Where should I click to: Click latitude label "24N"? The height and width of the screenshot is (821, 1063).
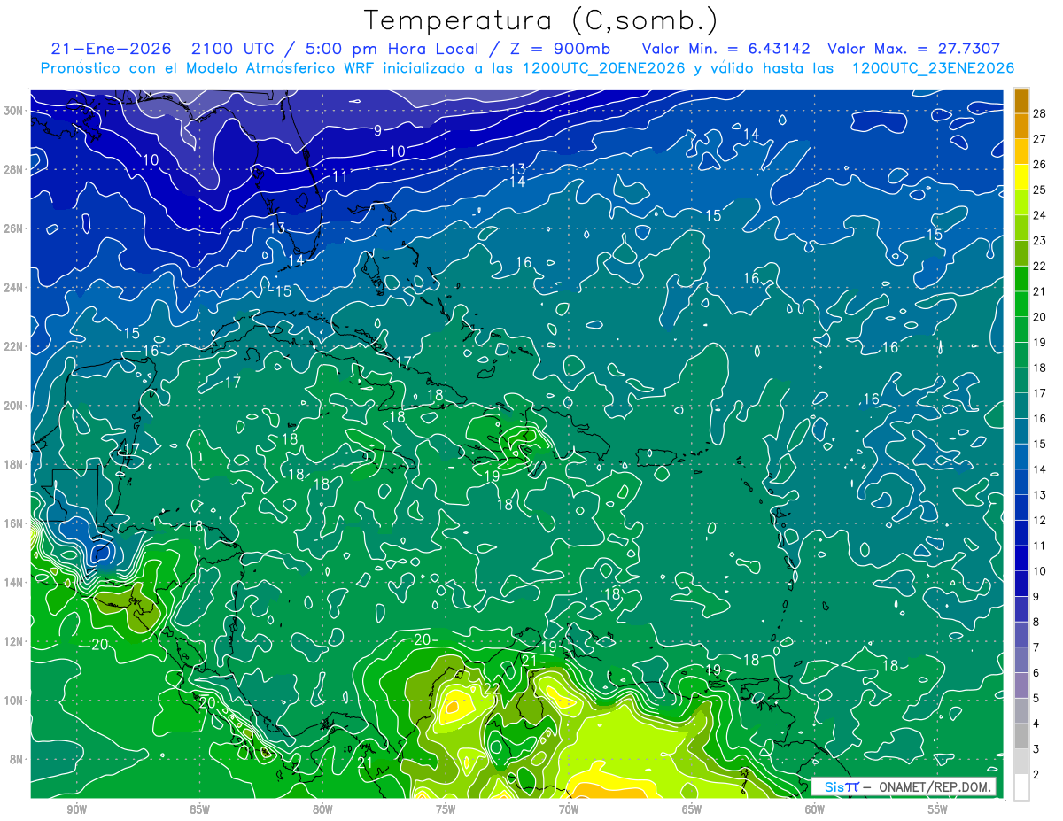(x=14, y=288)
